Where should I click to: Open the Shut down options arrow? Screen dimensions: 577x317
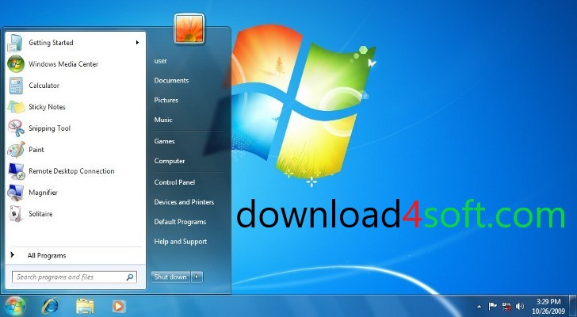197,277
